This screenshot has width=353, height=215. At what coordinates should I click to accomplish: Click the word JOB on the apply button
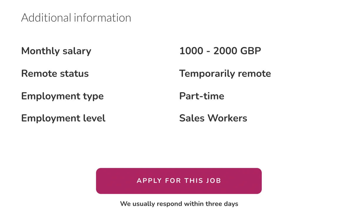click(x=214, y=181)
